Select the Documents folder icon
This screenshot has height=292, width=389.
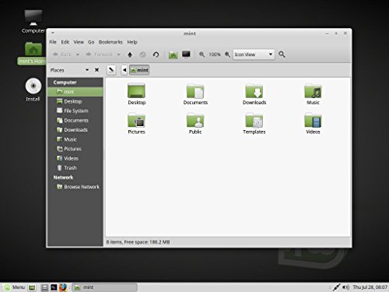coord(195,94)
